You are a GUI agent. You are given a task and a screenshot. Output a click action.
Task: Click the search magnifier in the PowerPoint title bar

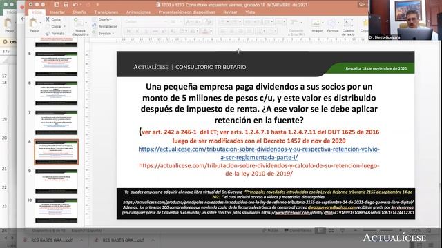(361, 4)
